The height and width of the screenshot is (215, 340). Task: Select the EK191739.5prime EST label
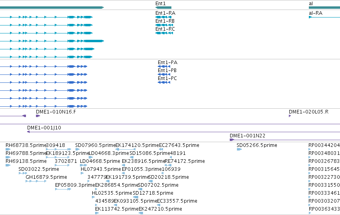tap(127, 177)
